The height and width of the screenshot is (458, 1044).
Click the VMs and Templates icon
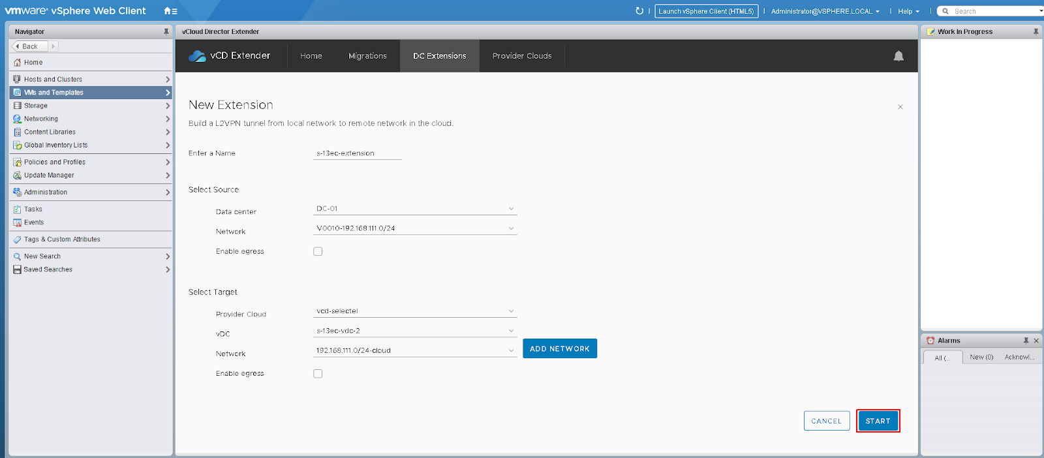click(17, 93)
